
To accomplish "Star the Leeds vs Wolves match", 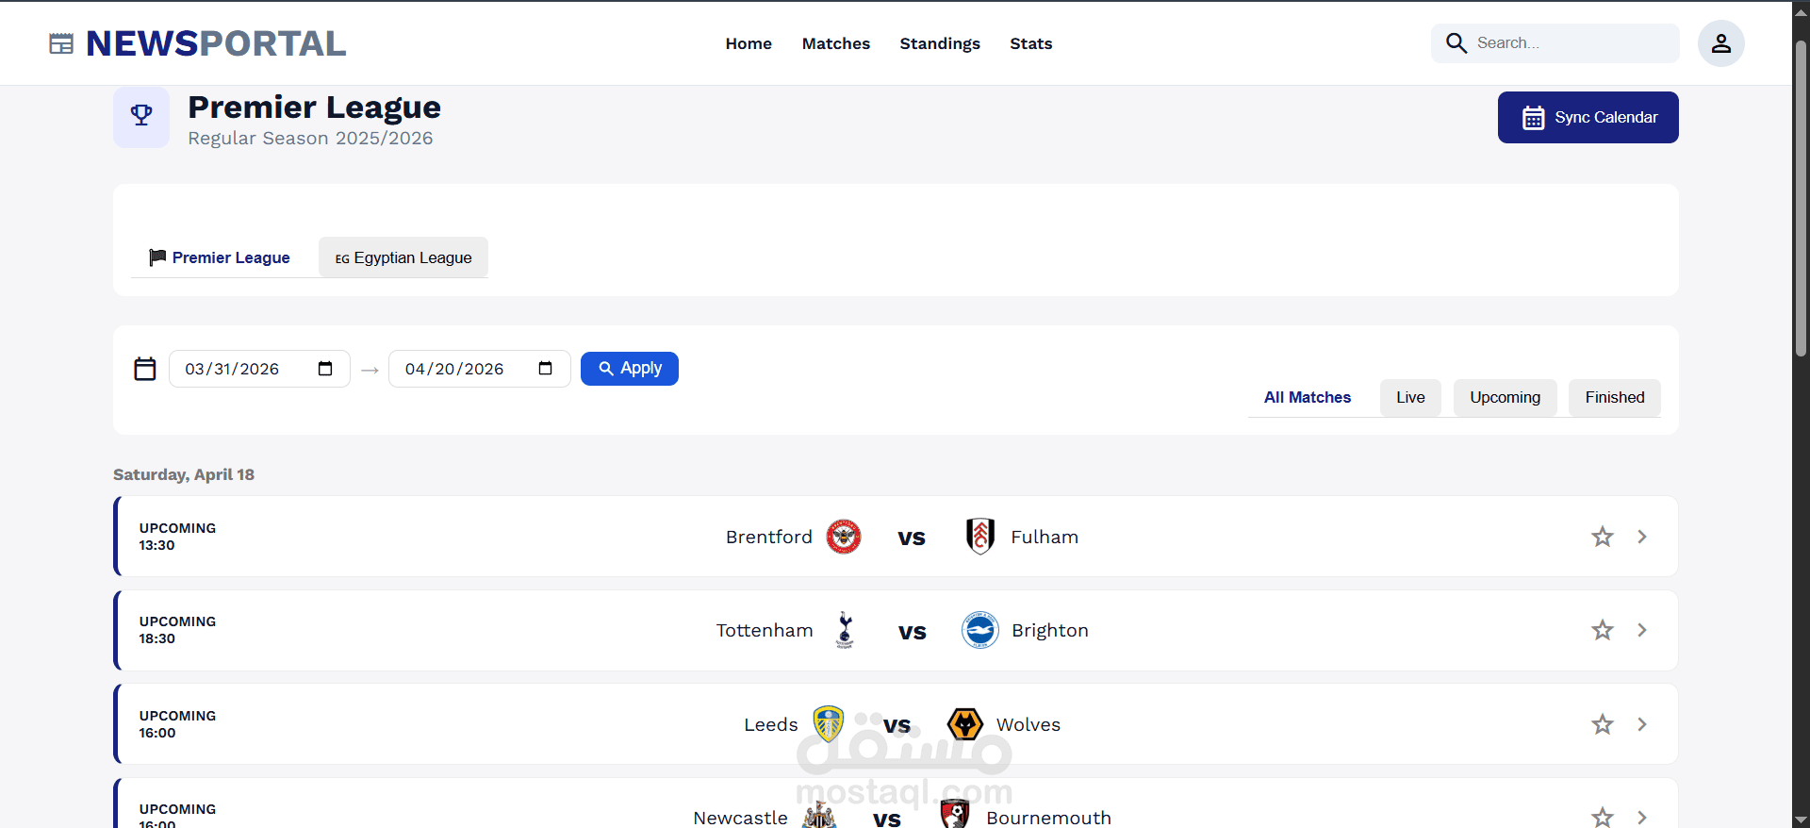I will [x=1602, y=724].
